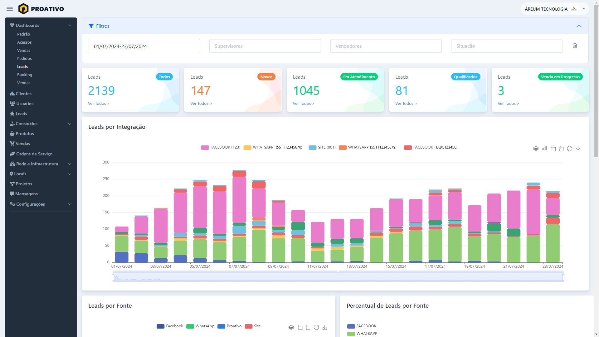Screen dimensions: 599x337
Task: Switch Leads por Fonte chart to stacked view
Action: pyautogui.click(x=291, y=327)
